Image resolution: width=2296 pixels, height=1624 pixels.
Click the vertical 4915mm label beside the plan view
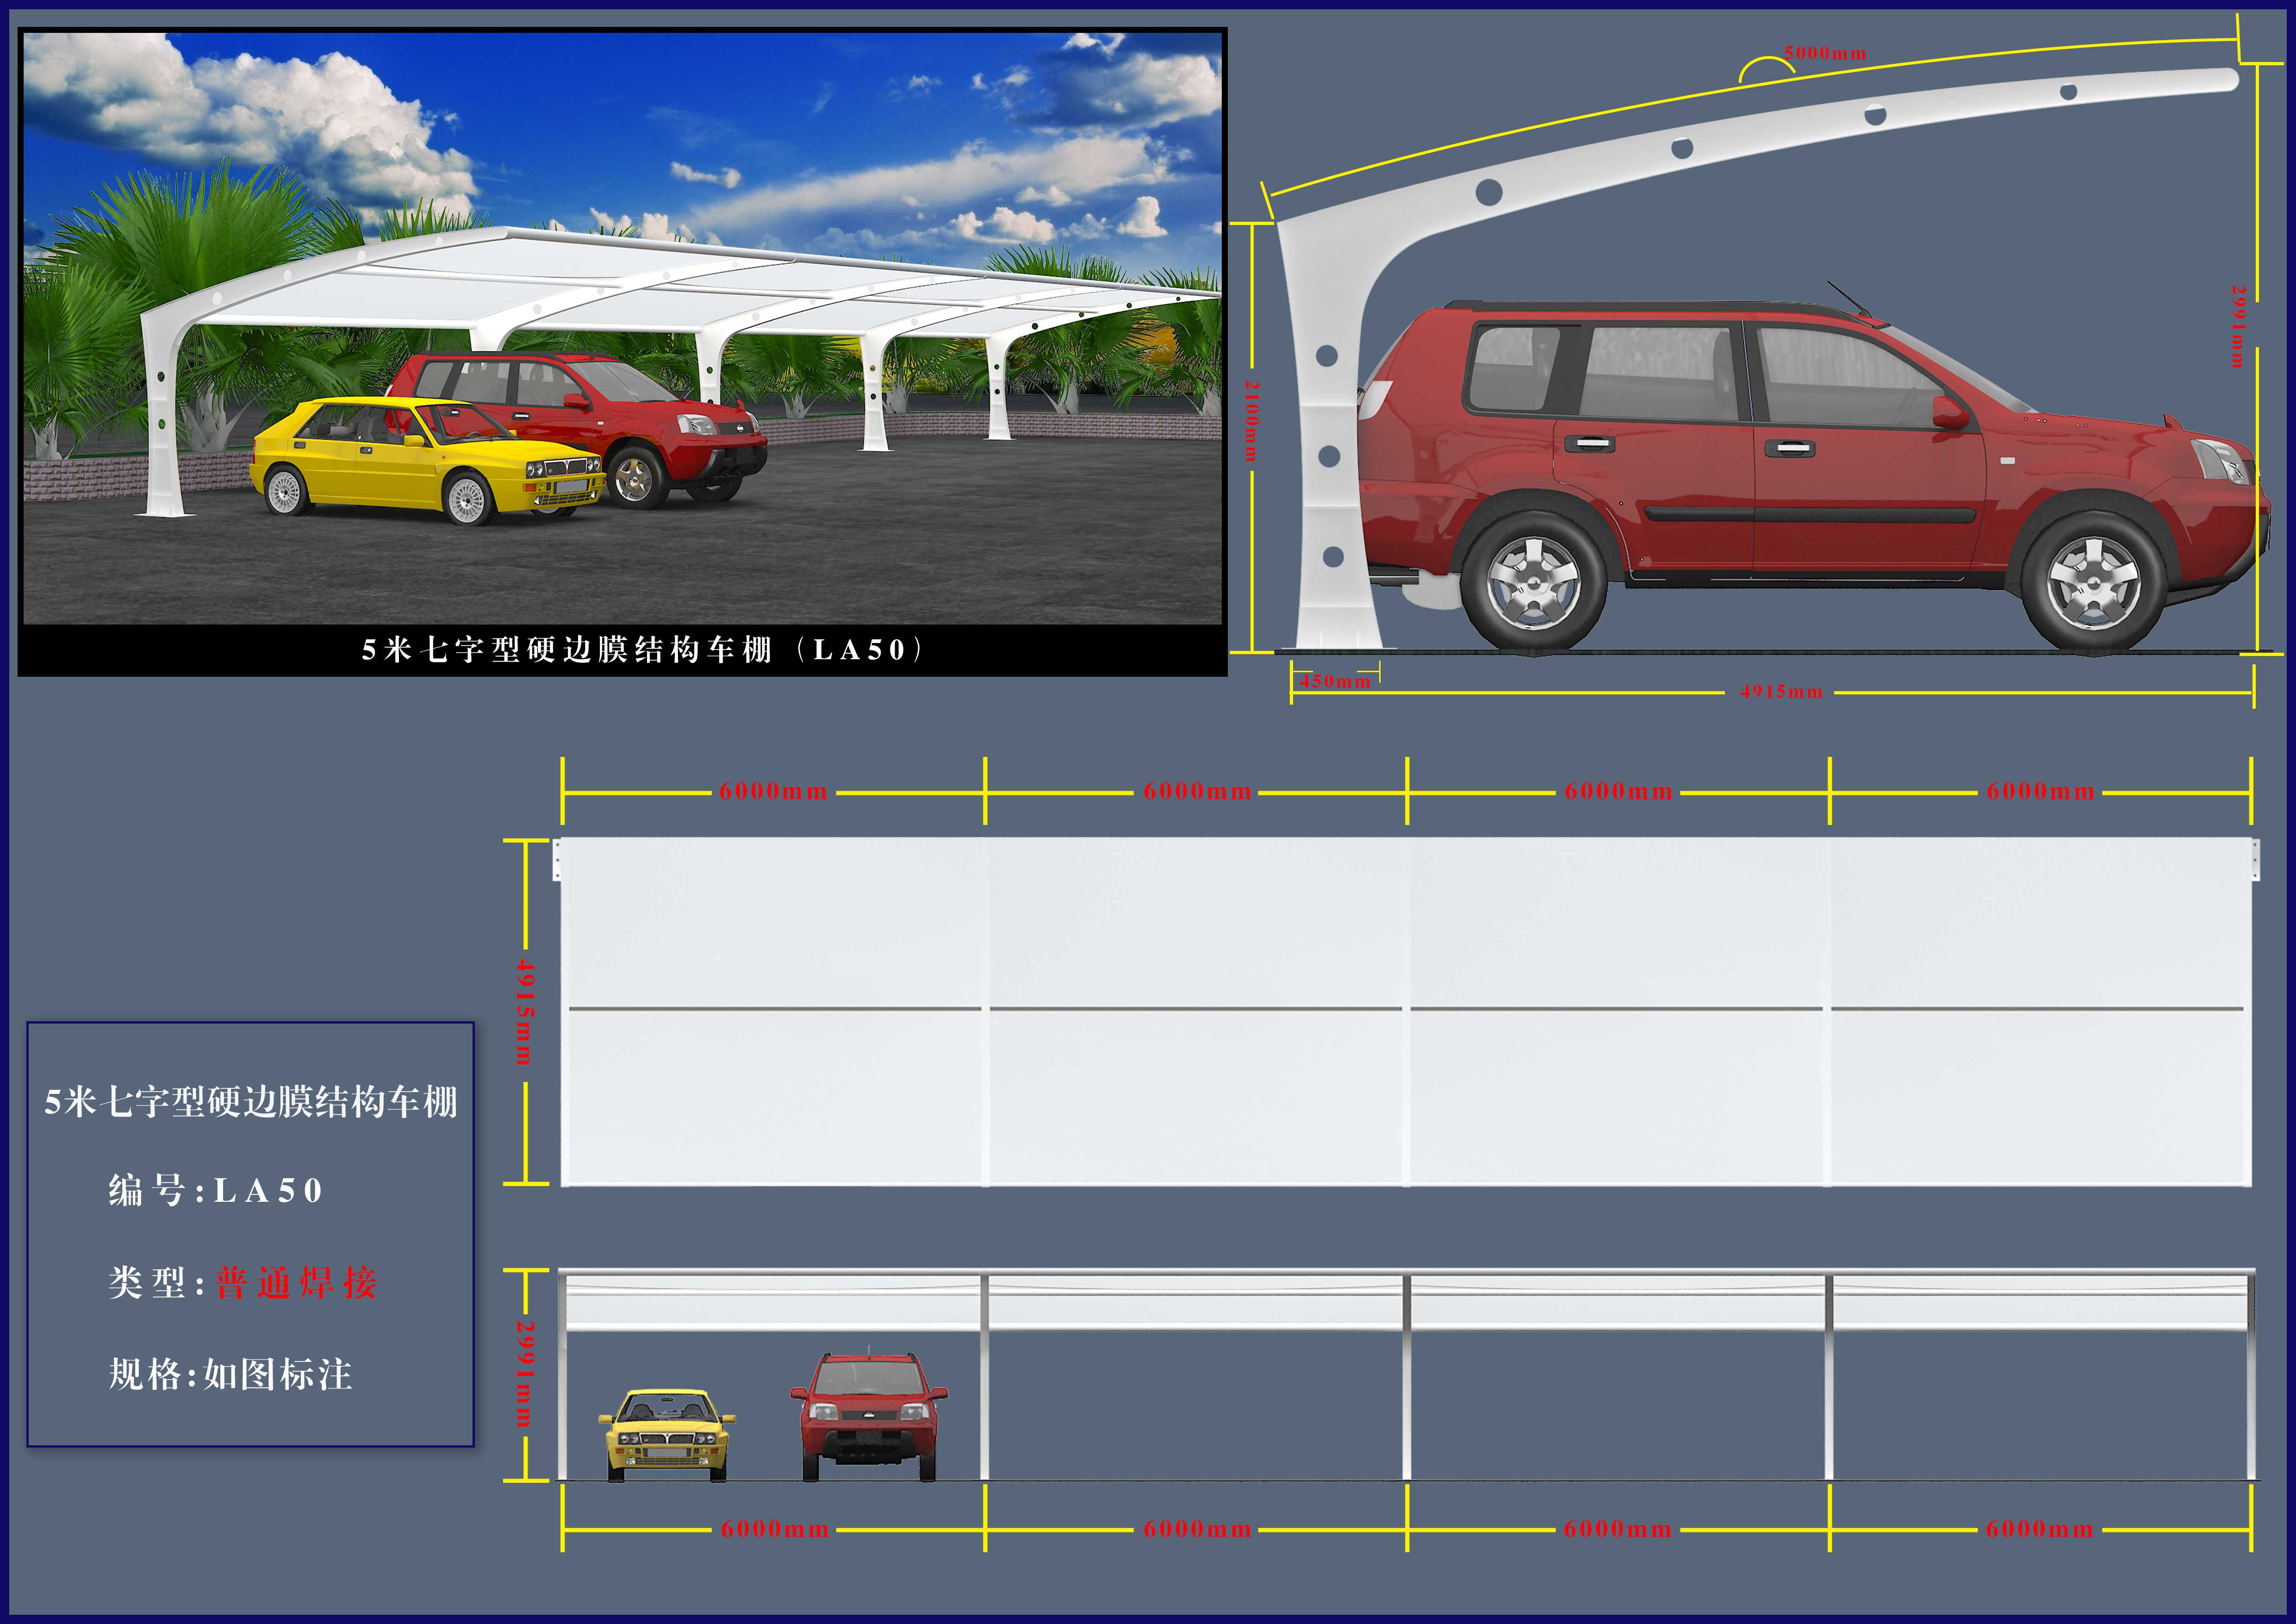pyautogui.click(x=525, y=1012)
